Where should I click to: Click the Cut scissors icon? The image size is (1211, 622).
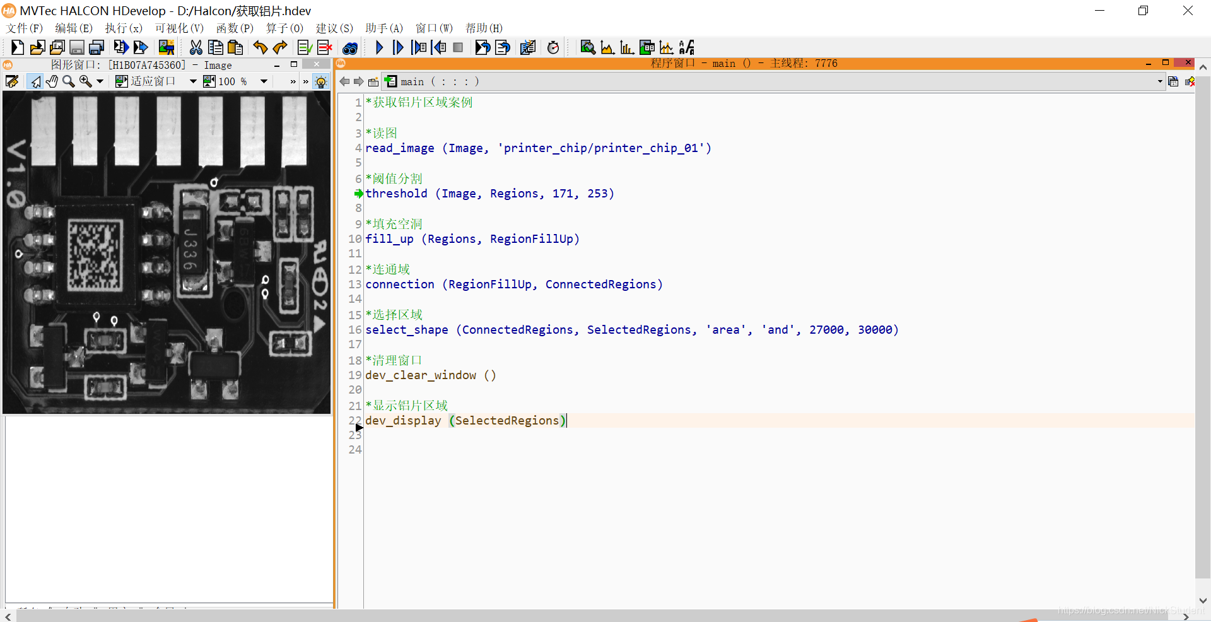click(x=196, y=47)
